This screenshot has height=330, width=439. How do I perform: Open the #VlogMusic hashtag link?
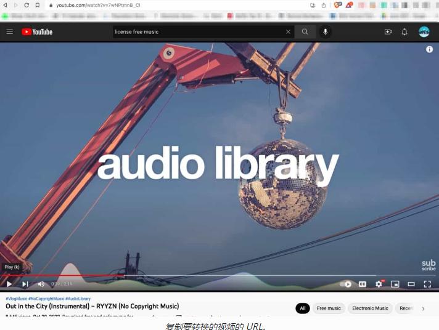click(17, 299)
